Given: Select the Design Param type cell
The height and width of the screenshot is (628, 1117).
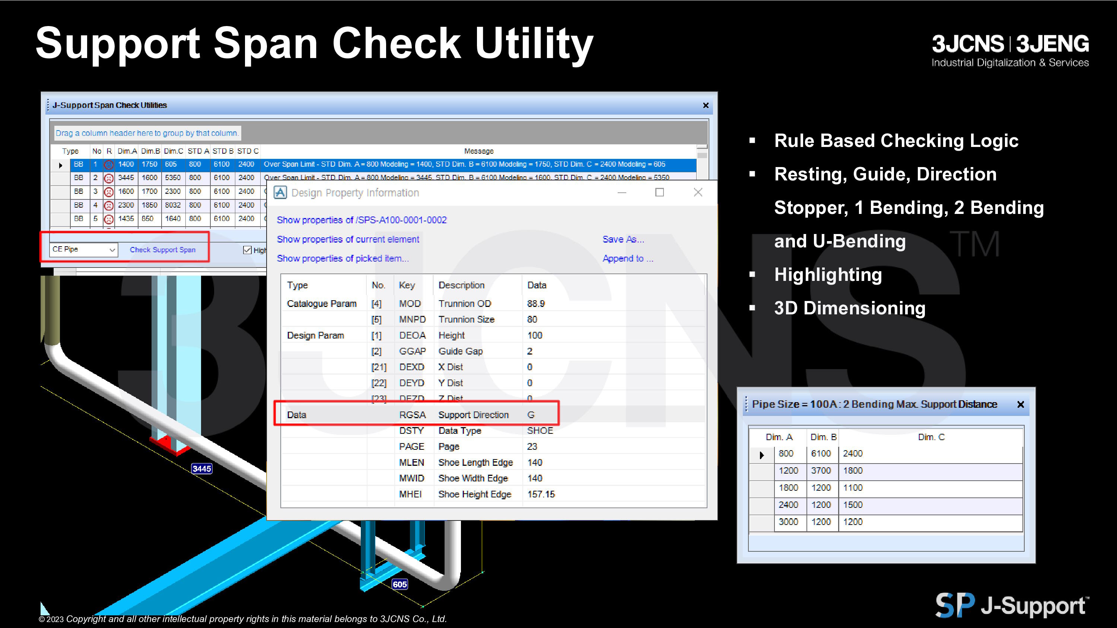Looking at the screenshot, I should (315, 336).
